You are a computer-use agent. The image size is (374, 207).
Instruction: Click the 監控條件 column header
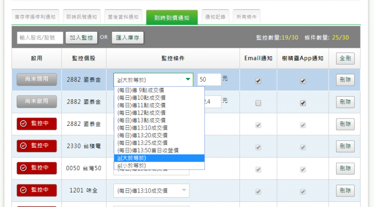click(x=173, y=58)
